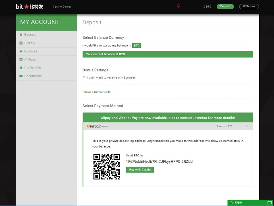Click the Bonuses gift icon
Image resolution: width=274 pixels, height=206 pixels.
(21, 51)
